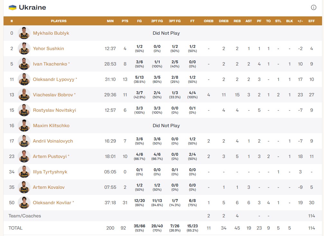Click Maxim Klitschko's headshot photo
The height and width of the screenshot is (236, 324).
[24, 126]
